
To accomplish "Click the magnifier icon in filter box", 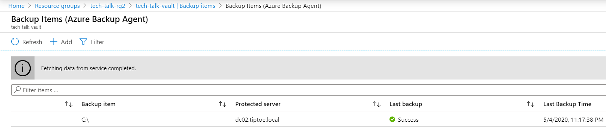I will point(17,90).
